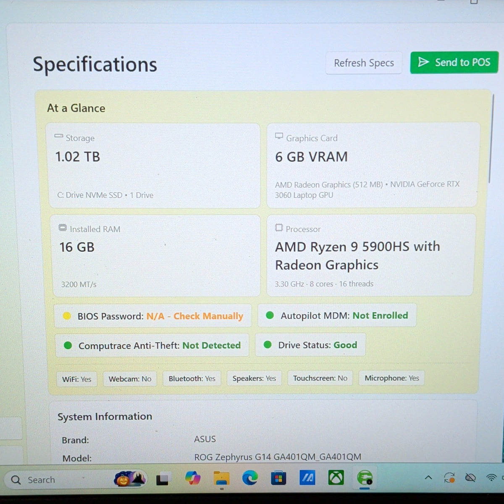Click the 16 GB RAM value
Image resolution: width=504 pixels, height=504 pixels.
(77, 247)
